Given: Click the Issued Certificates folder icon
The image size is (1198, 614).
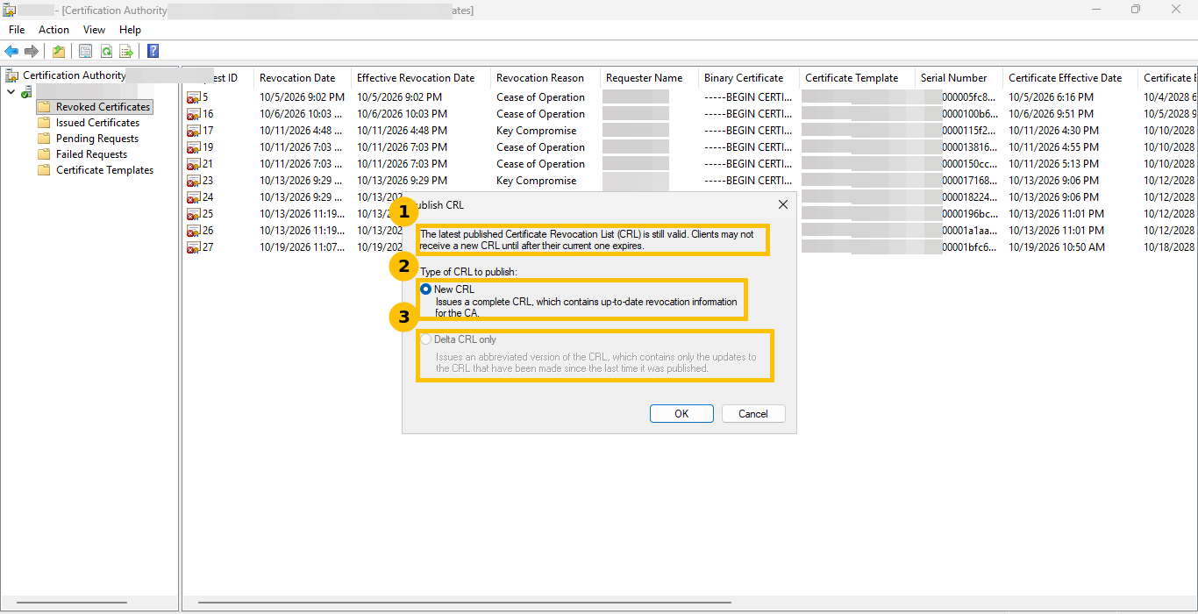Looking at the screenshot, I should [44, 123].
